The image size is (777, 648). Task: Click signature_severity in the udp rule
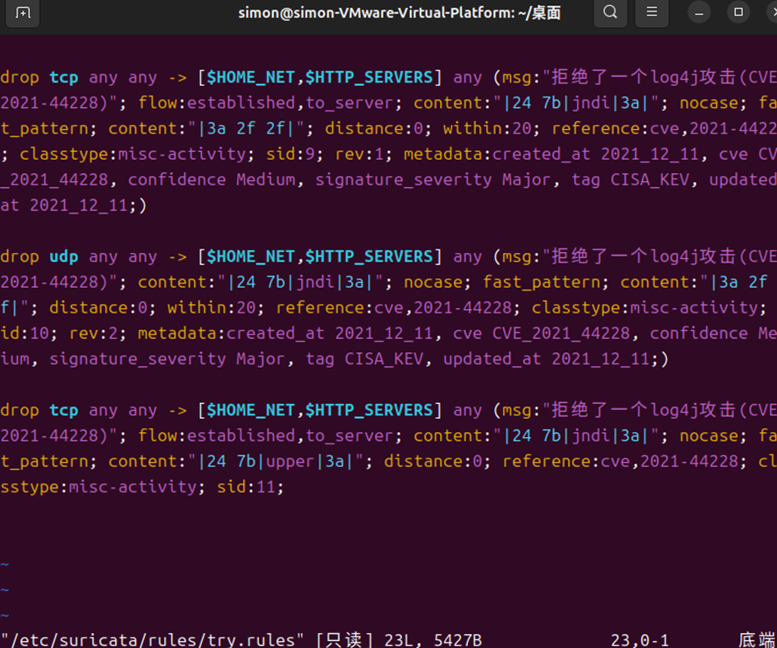tap(137, 358)
